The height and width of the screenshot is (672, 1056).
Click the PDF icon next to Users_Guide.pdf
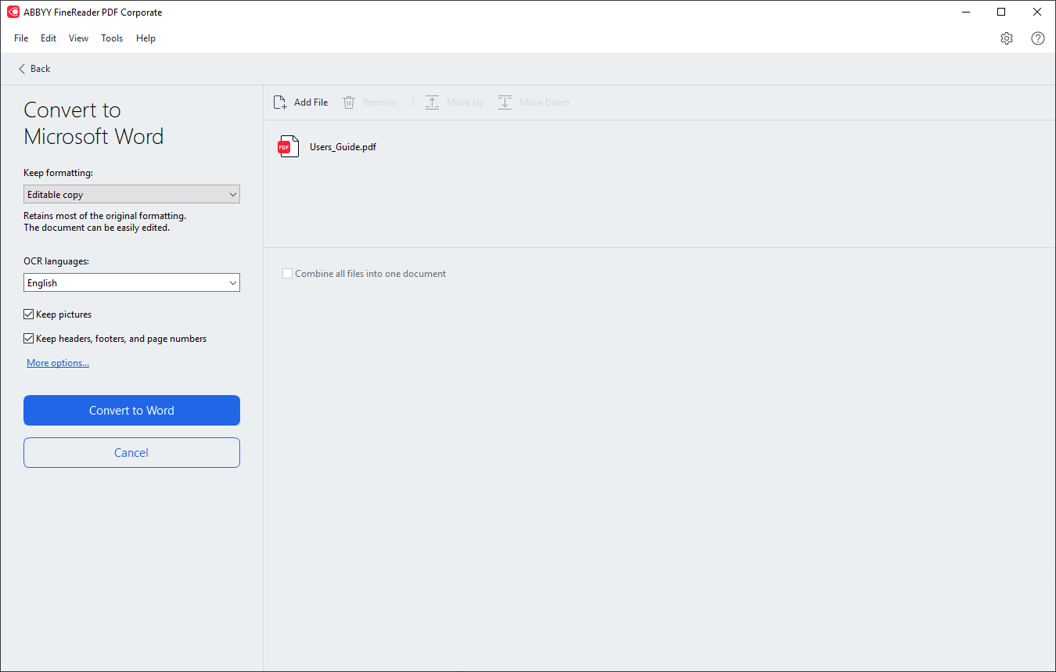288,146
